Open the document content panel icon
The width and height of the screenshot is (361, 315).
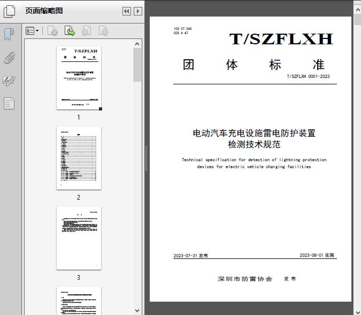coord(9,104)
